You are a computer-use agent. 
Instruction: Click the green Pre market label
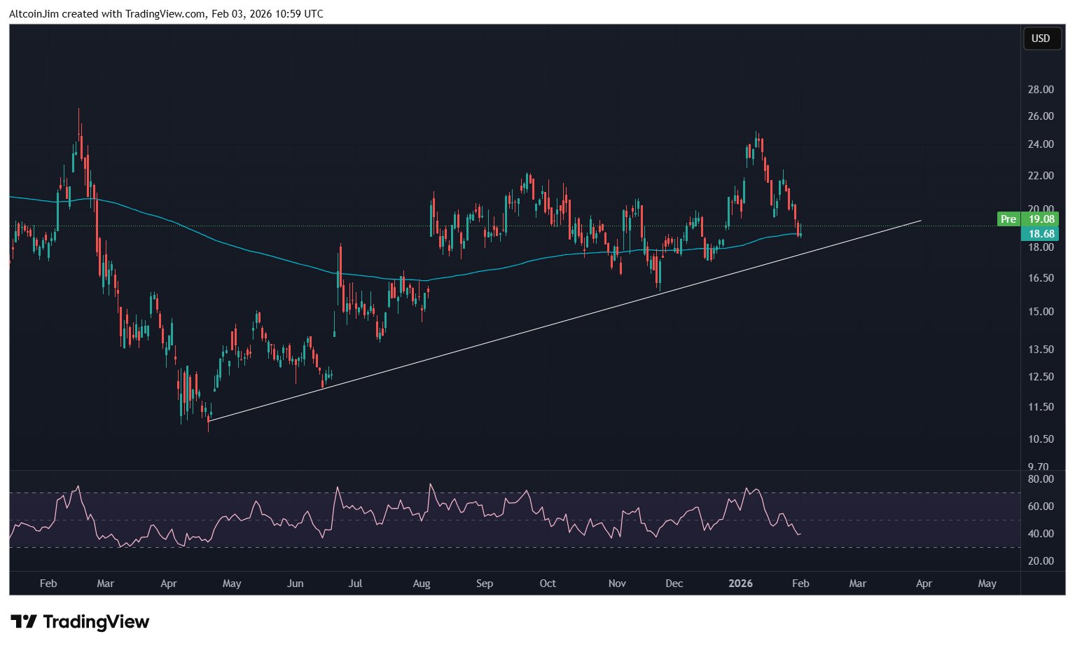[1008, 219]
